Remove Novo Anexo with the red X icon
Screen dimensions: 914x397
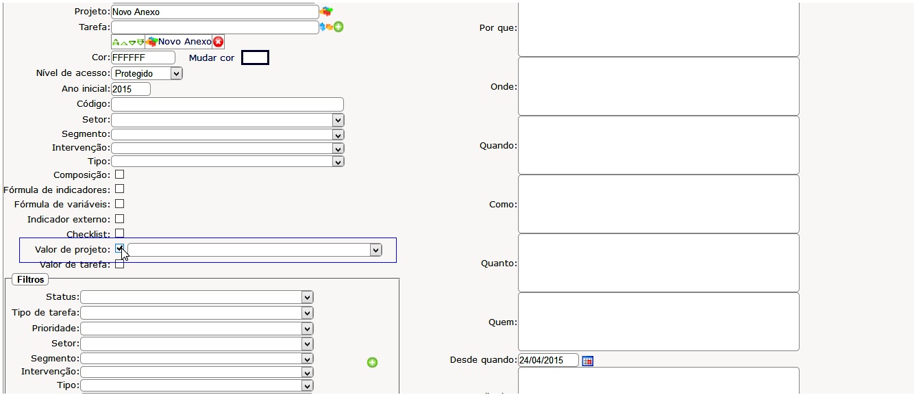pos(219,42)
